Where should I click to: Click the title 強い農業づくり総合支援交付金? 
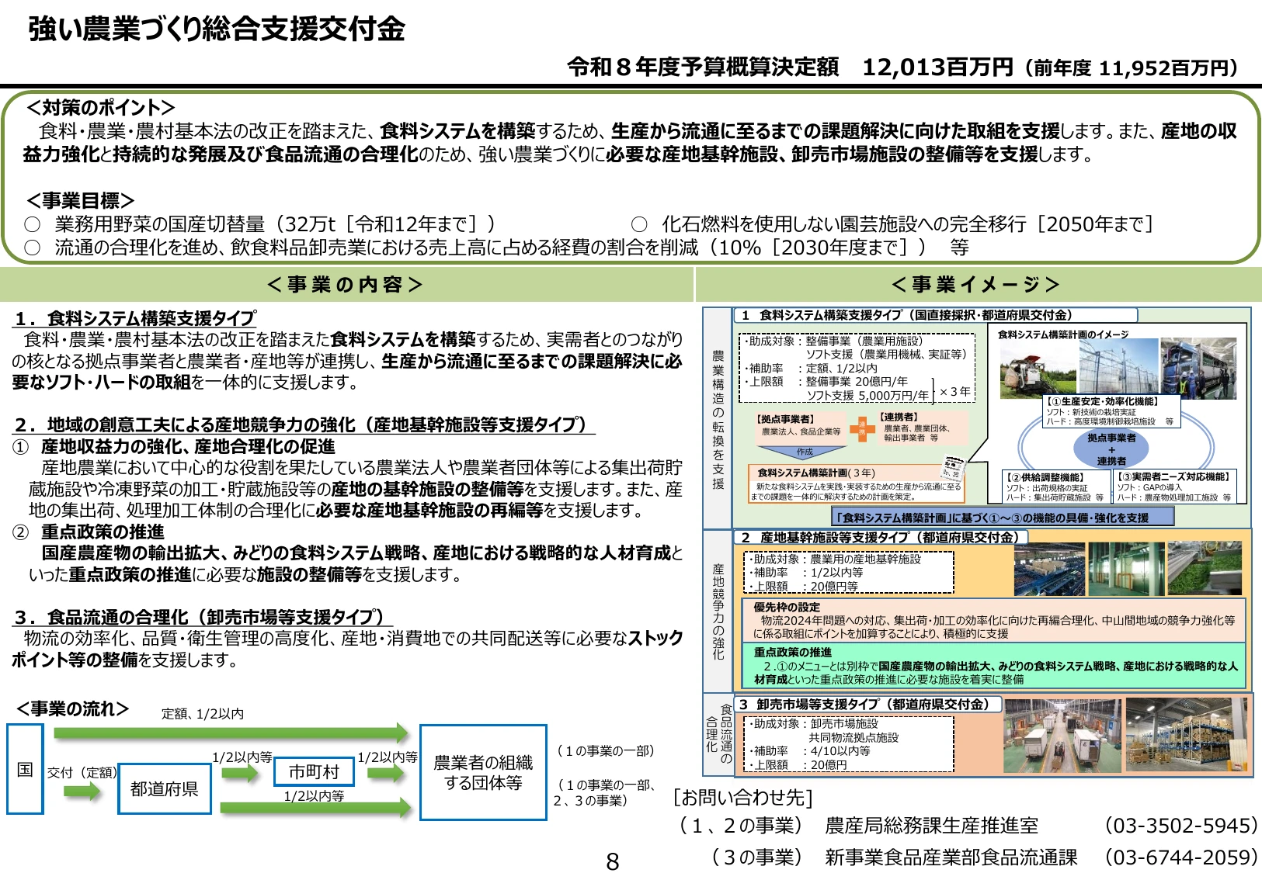(217, 29)
